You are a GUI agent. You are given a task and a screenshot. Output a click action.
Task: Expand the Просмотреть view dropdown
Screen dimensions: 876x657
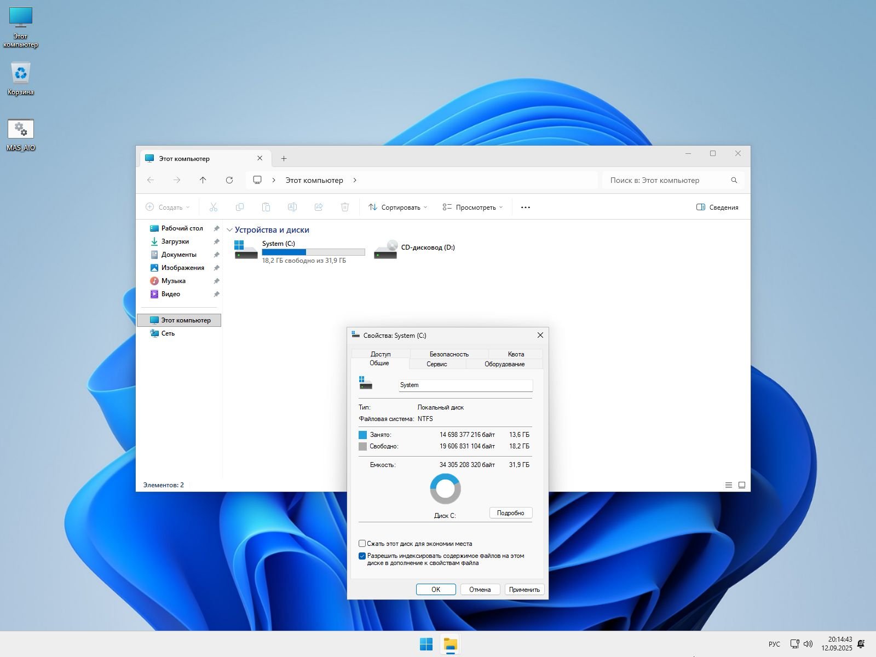(472, 208)
